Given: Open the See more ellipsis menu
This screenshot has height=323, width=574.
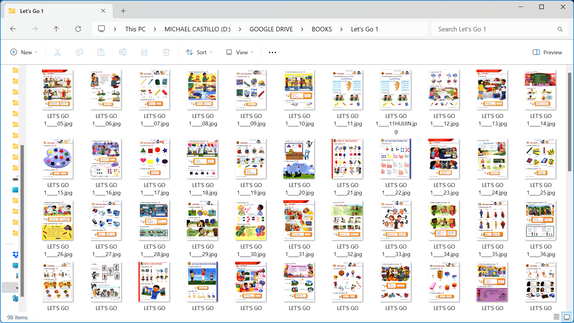Looking at the screenshot, I should tap(273, 52).
